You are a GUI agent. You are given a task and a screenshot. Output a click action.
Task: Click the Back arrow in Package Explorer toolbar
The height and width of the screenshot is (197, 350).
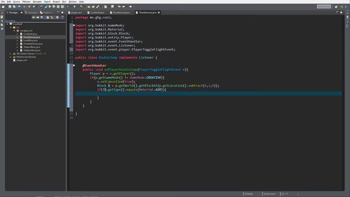point(33,18)
